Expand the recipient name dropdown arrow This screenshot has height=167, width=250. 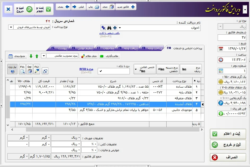(x=120, y=28)
